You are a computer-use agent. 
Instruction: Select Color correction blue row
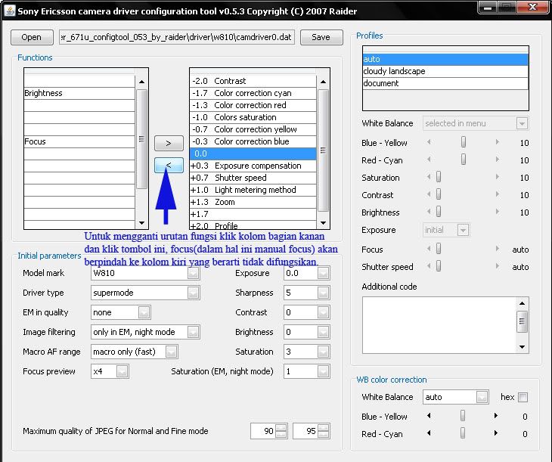pos(253,141)
